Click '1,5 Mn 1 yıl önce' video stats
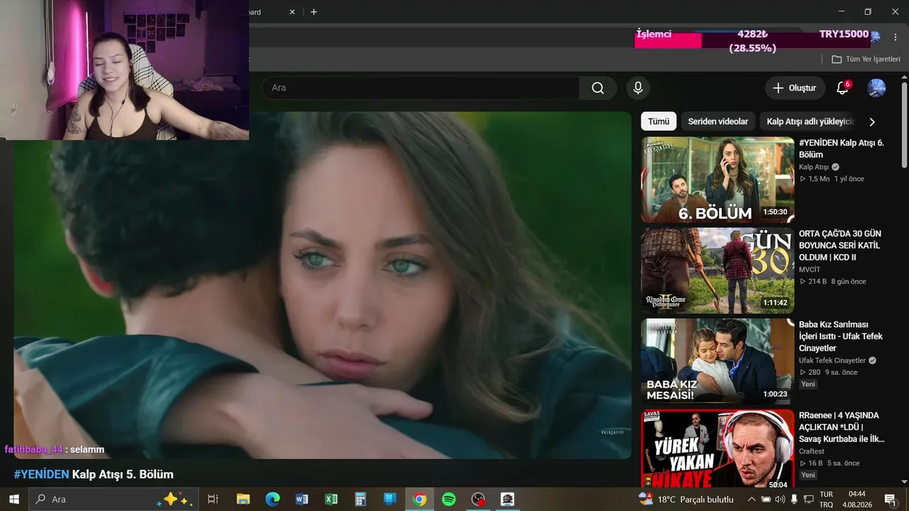 tap(832, 179)
